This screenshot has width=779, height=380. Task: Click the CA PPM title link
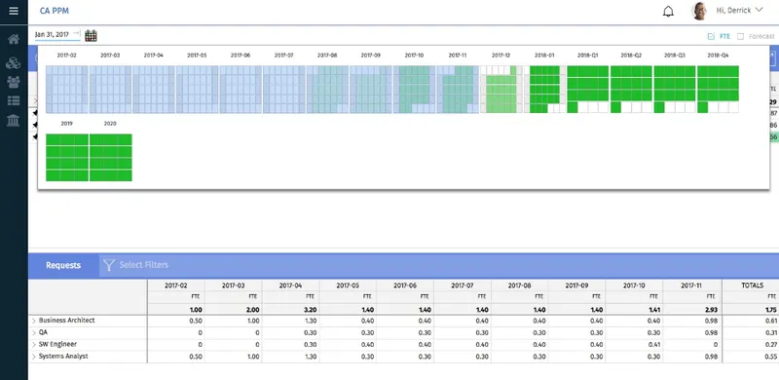tap(55, 11)
